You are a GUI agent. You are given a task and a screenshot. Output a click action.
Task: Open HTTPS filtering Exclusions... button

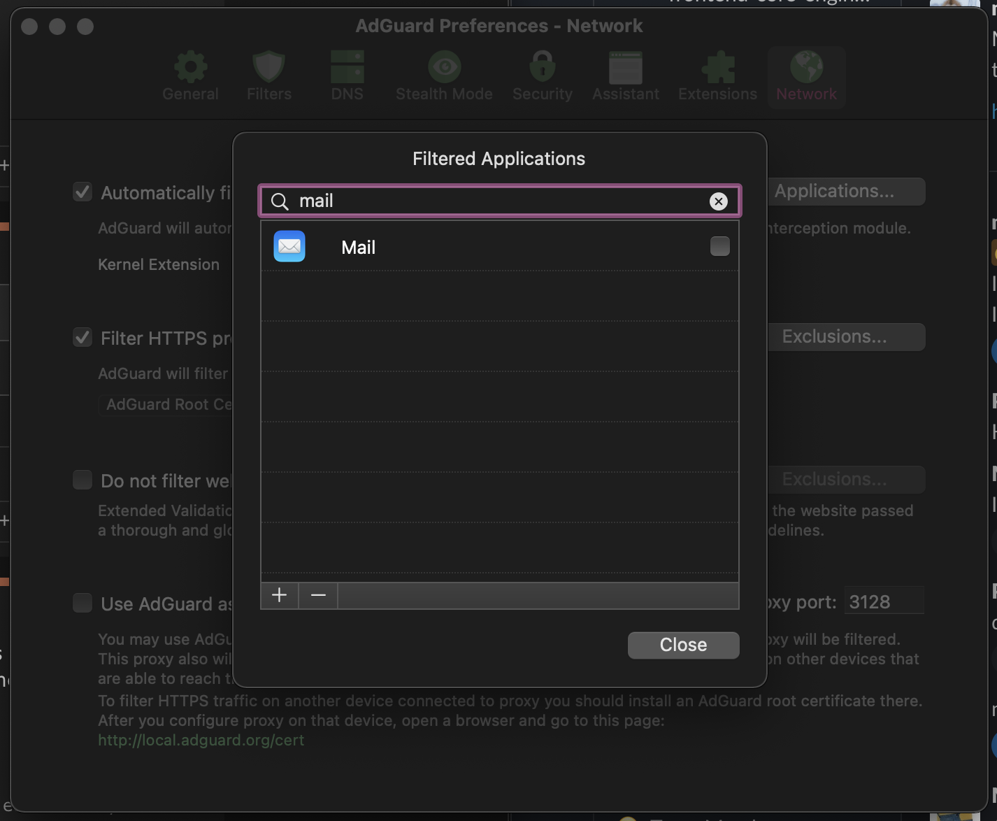coord(847,337)
